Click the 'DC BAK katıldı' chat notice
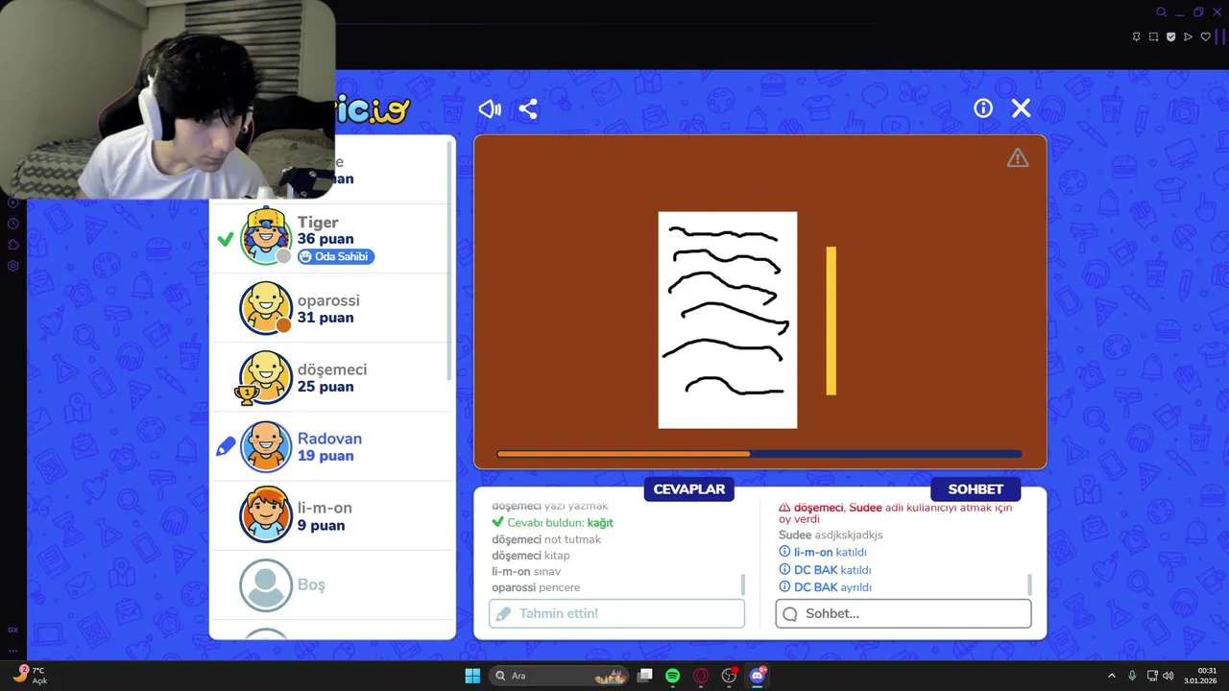Image resolution: width=1229 pixels, height=691 pixels. pyautogui.click(x=826, y=570)
